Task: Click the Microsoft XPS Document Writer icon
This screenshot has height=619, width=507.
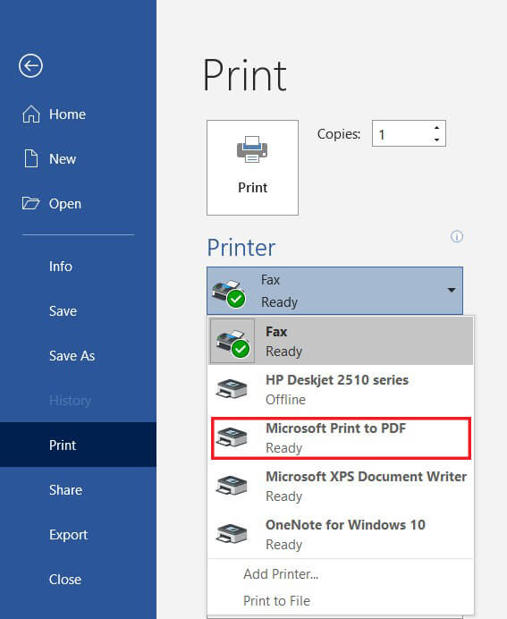Action: (232, 486)
